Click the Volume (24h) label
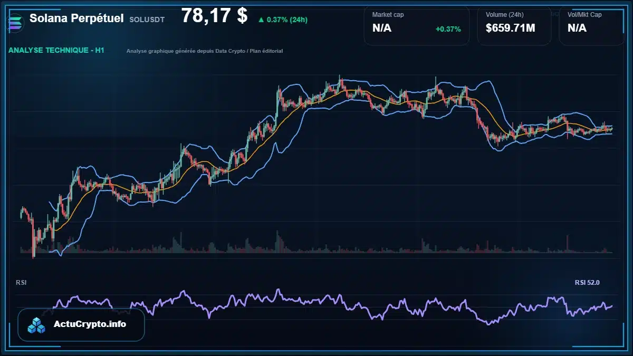 (x=504, y=15)
